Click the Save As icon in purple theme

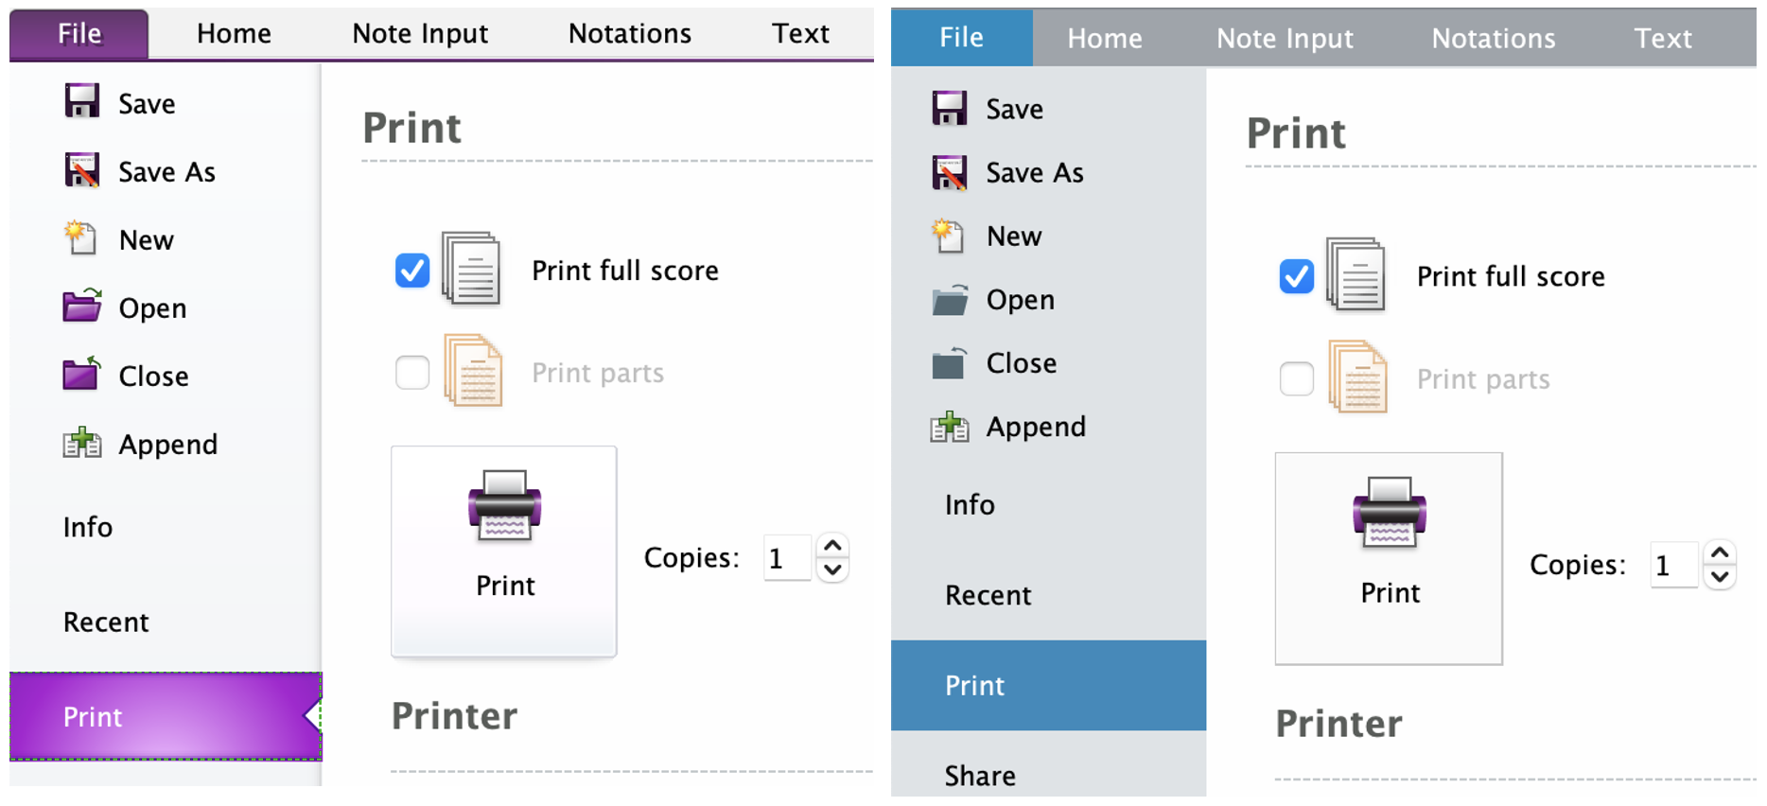point(82,170)
